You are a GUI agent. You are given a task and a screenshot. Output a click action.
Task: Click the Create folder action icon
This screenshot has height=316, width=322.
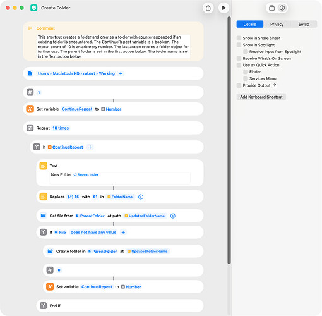(50, 251)
